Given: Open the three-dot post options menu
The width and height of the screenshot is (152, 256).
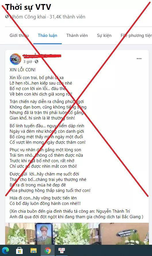Looking at the screenshot, I should pos(139,59).
